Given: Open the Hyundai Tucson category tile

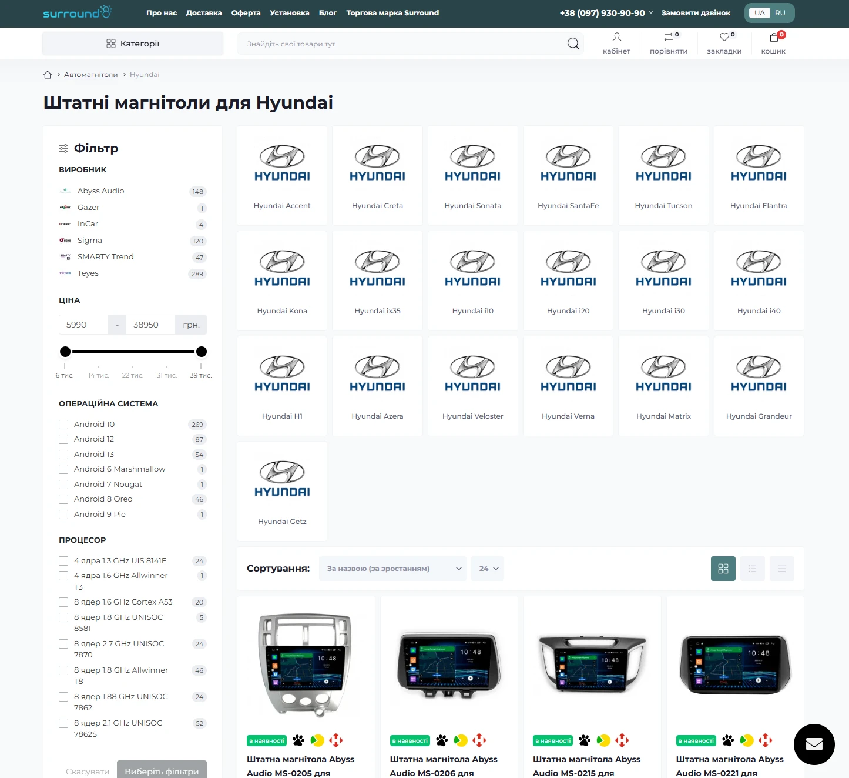Looking at the screenshot, I should pyautogui.click(x=663, y=175).
